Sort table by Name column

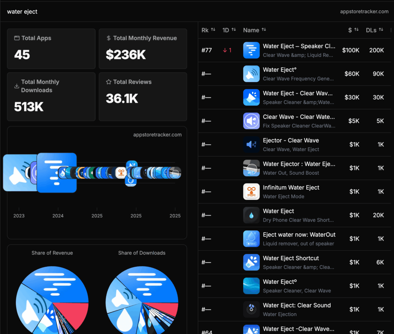tap(254, 30)
